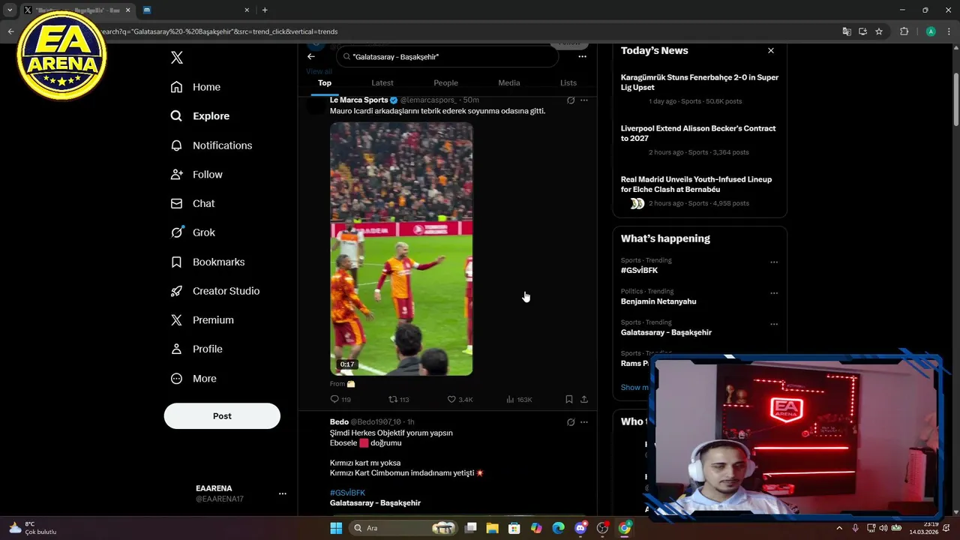Open options for Benjamin Netanyahu trend
The width and height of the screenshot is (960, 540).
click(x=774, y=293)
